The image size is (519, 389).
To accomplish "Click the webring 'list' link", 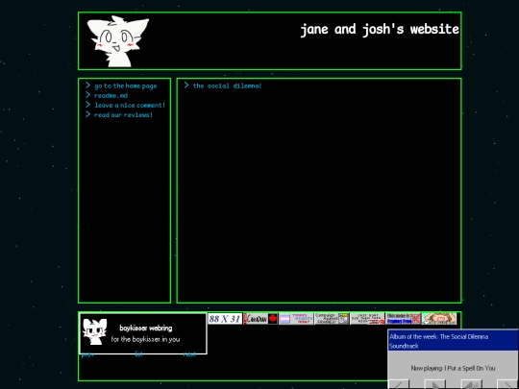I will [138, 354].
